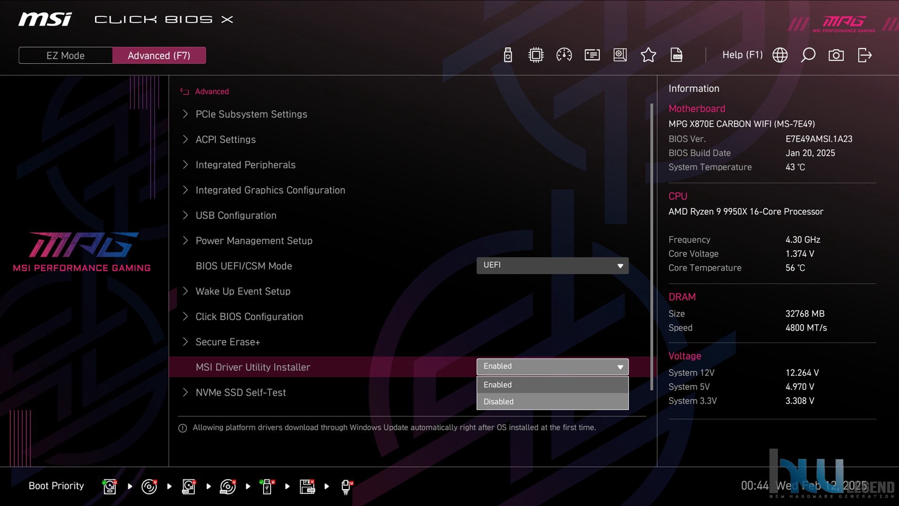Image resolution: width=899 pixels, height=506 pixels.
Task: Open the LOG file icon
Action: (676, 55)
